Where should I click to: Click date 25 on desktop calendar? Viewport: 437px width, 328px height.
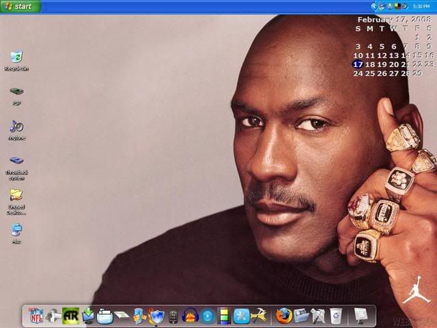(369, 73)
